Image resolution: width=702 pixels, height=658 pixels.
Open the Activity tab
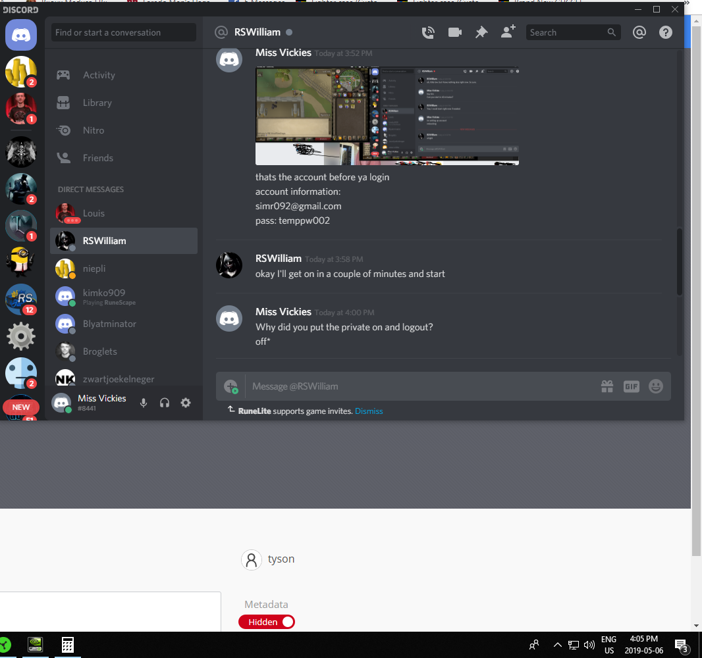coord(124,75)
